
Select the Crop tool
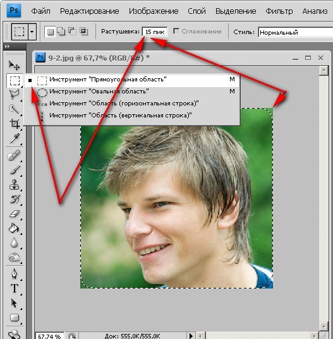(15, 124)
